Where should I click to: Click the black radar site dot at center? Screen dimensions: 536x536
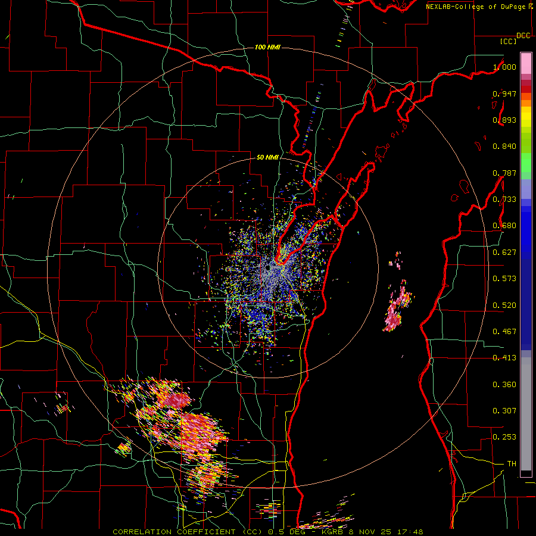tap(267, 267)
